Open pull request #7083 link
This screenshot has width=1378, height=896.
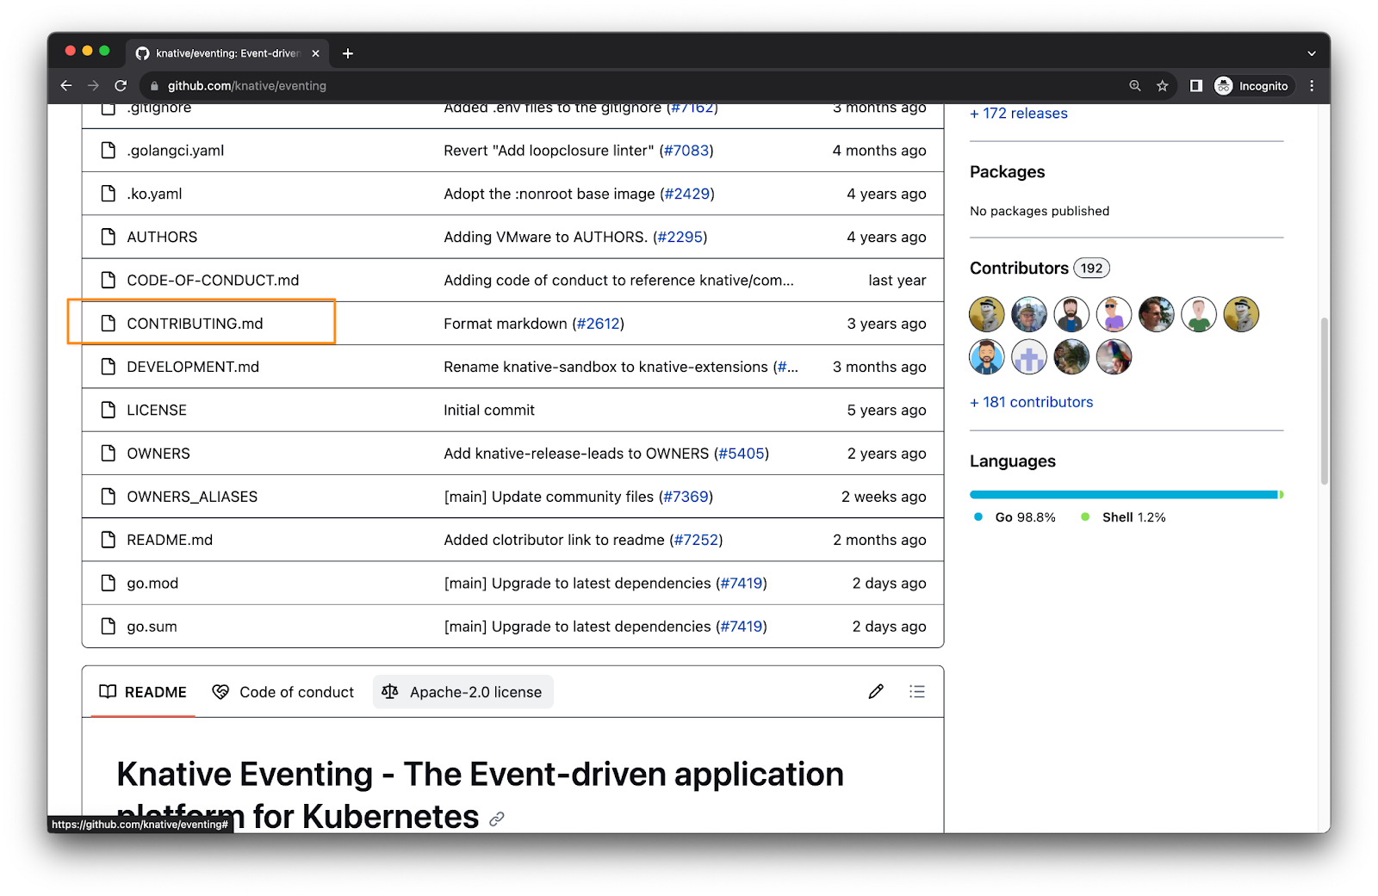(x=686, y=151)
